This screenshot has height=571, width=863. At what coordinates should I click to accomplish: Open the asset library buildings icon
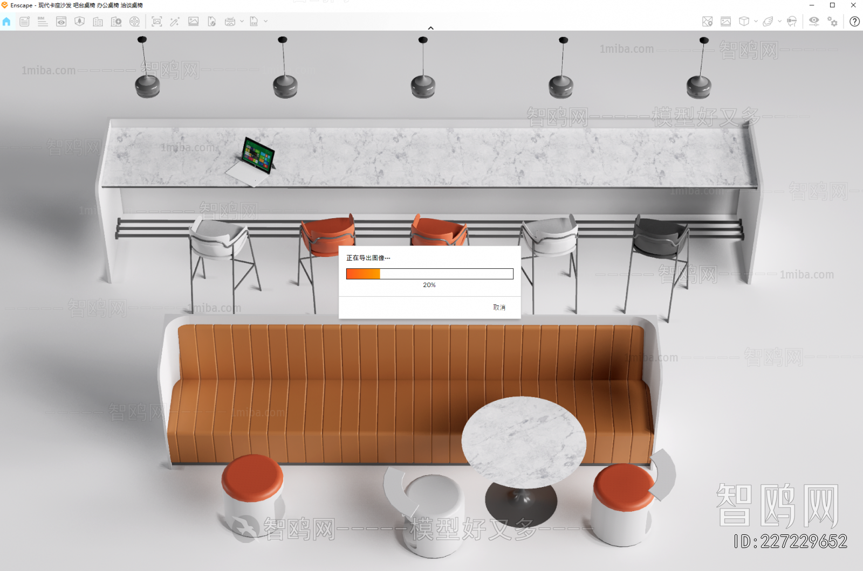(98, 22)
